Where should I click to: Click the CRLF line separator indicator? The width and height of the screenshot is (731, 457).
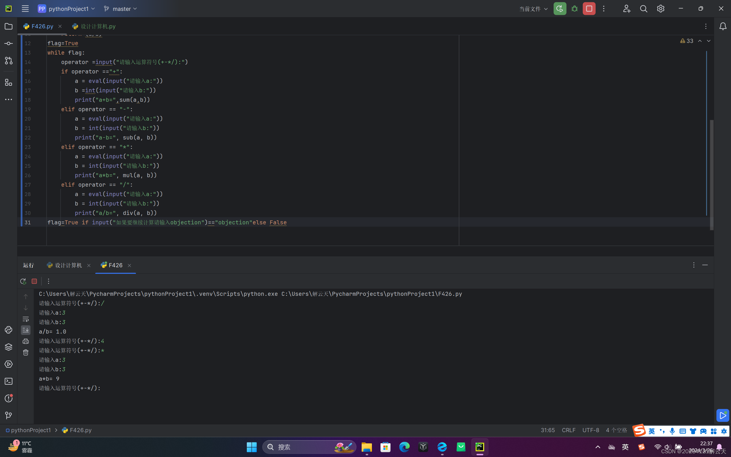[x=568, y=430]
